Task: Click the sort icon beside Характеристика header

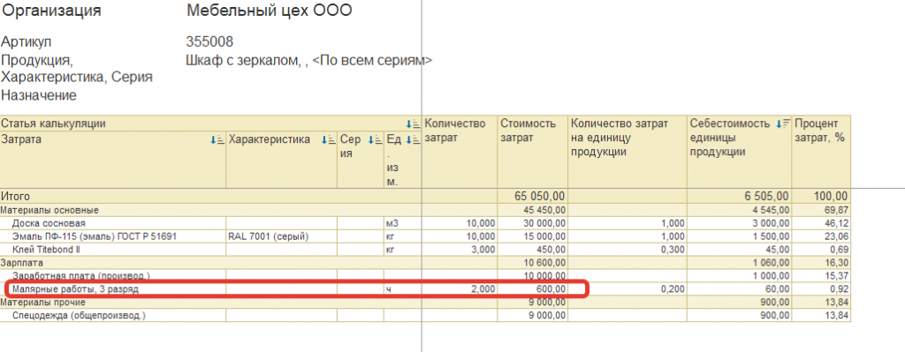Action: click(x=328, y=140)
